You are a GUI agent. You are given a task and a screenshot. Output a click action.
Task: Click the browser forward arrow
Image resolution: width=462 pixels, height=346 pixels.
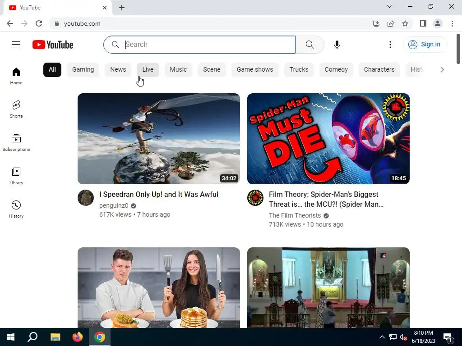click(24, 23)
